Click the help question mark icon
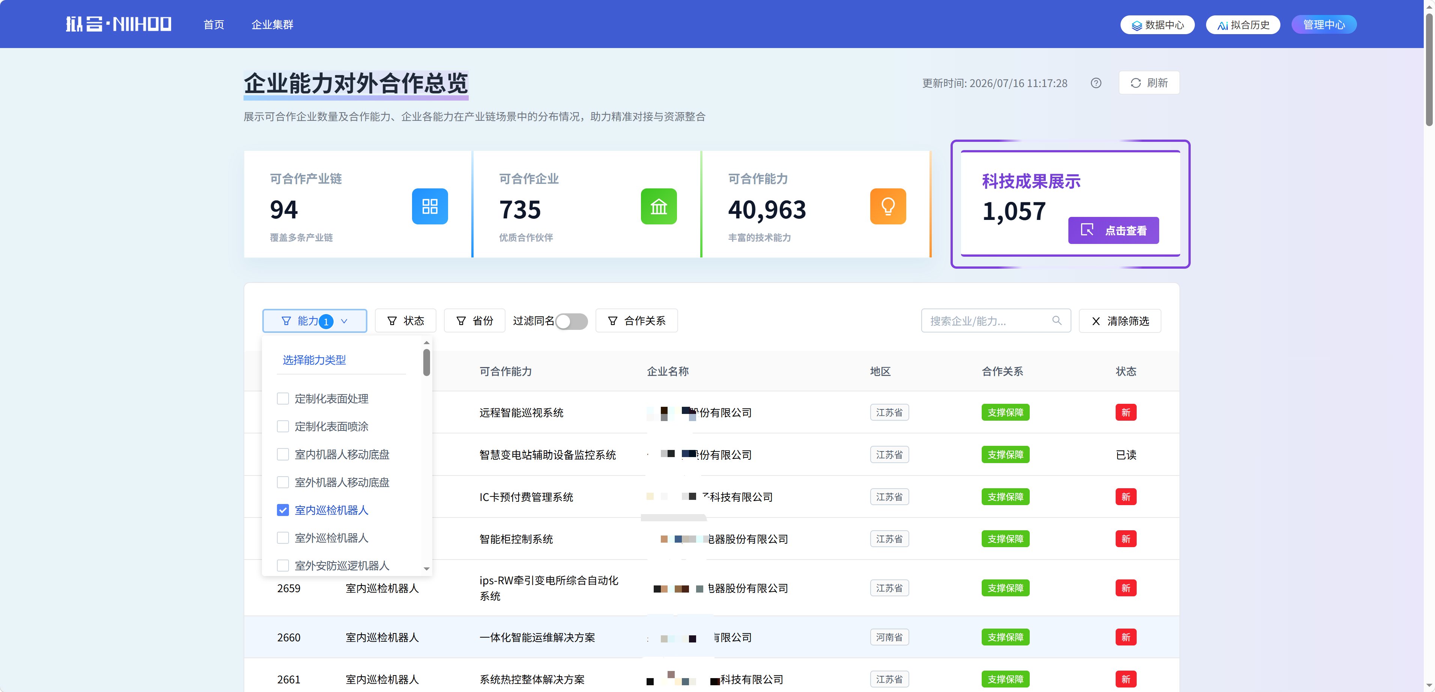 (1096, 83)
